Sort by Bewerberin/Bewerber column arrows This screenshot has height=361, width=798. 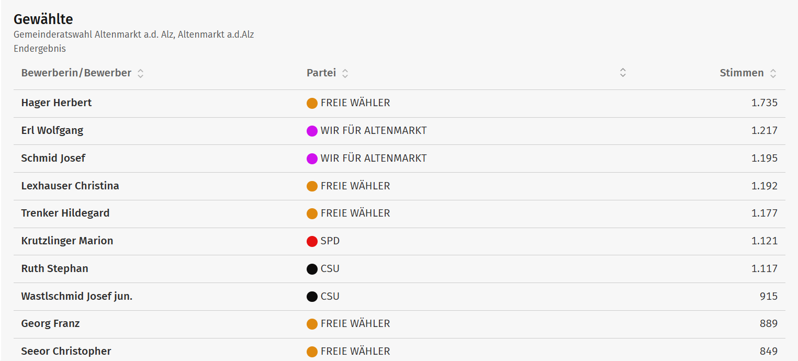[140, 74]
